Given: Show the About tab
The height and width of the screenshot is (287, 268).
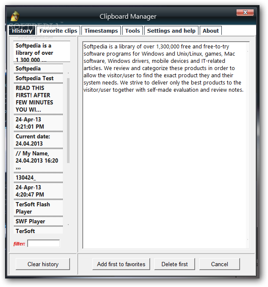Looking at the screenshot, I should (x=211, y=31).
